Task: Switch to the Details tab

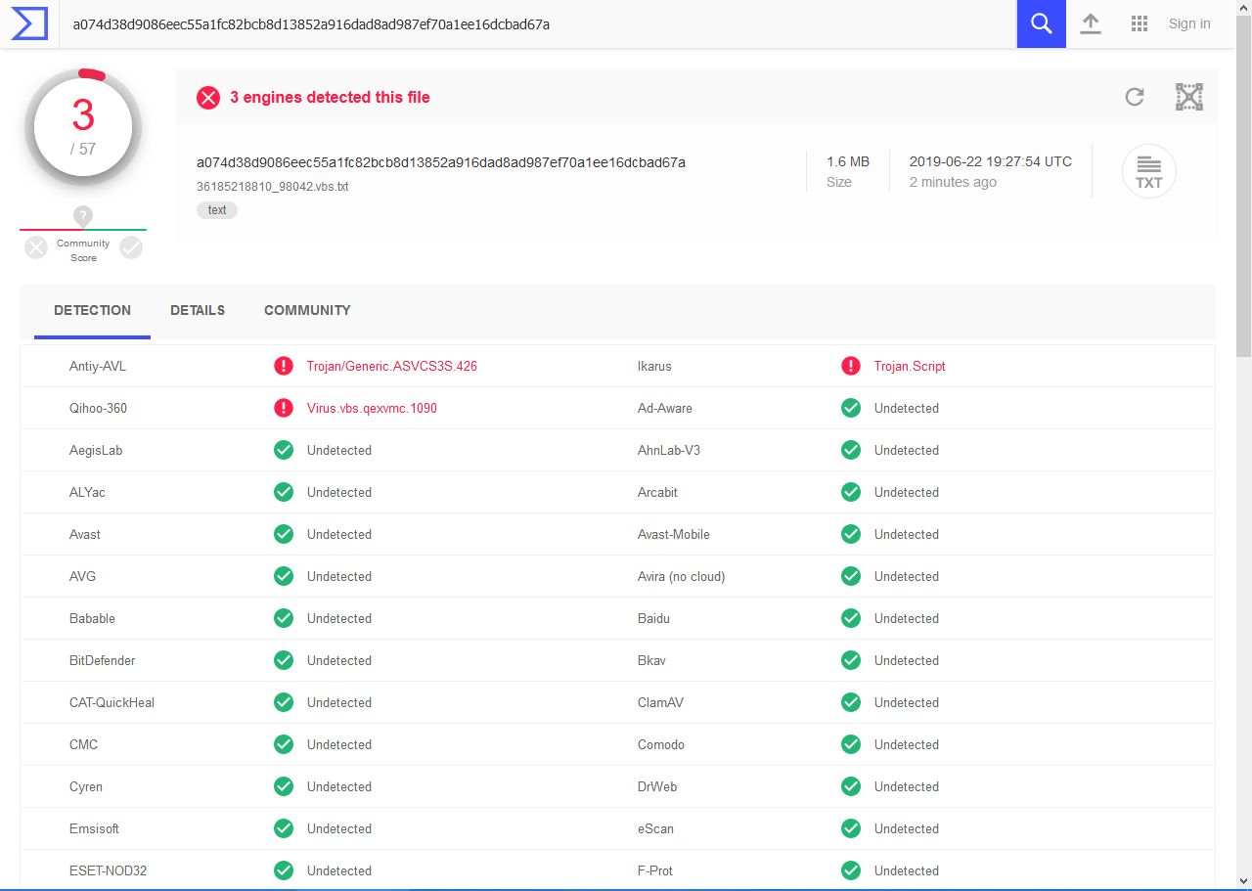Action: [198, 310]
